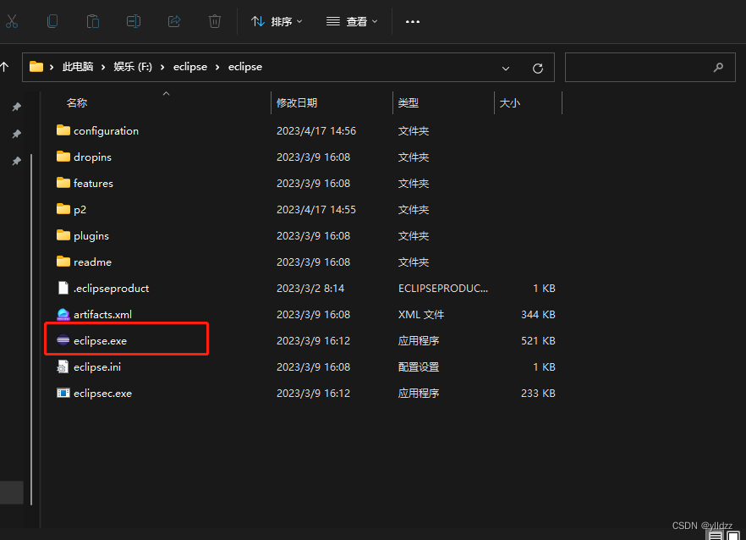Click the Paste clipboard icon
Viewport: 746px width, 540px height.
pyautogui.click(x=93, y=21)
